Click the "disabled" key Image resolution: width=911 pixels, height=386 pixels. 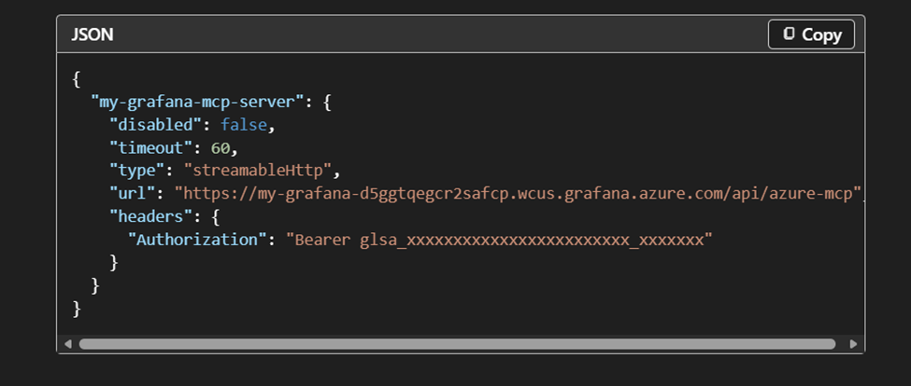[156, 125]
